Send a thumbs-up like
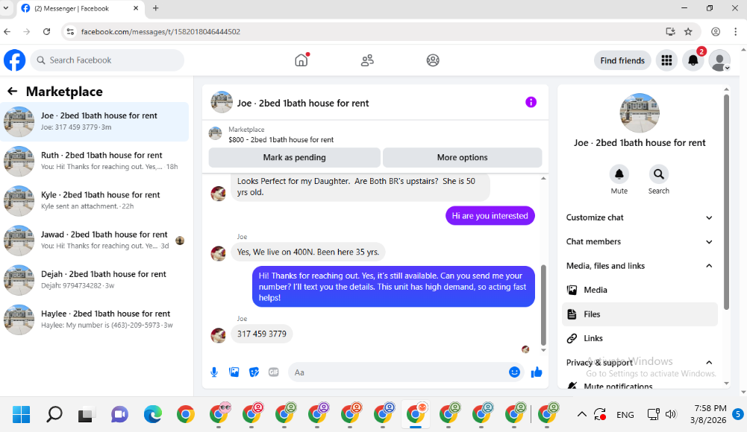The width and height of the screenshot is (747, 432). tap(537, 372)
